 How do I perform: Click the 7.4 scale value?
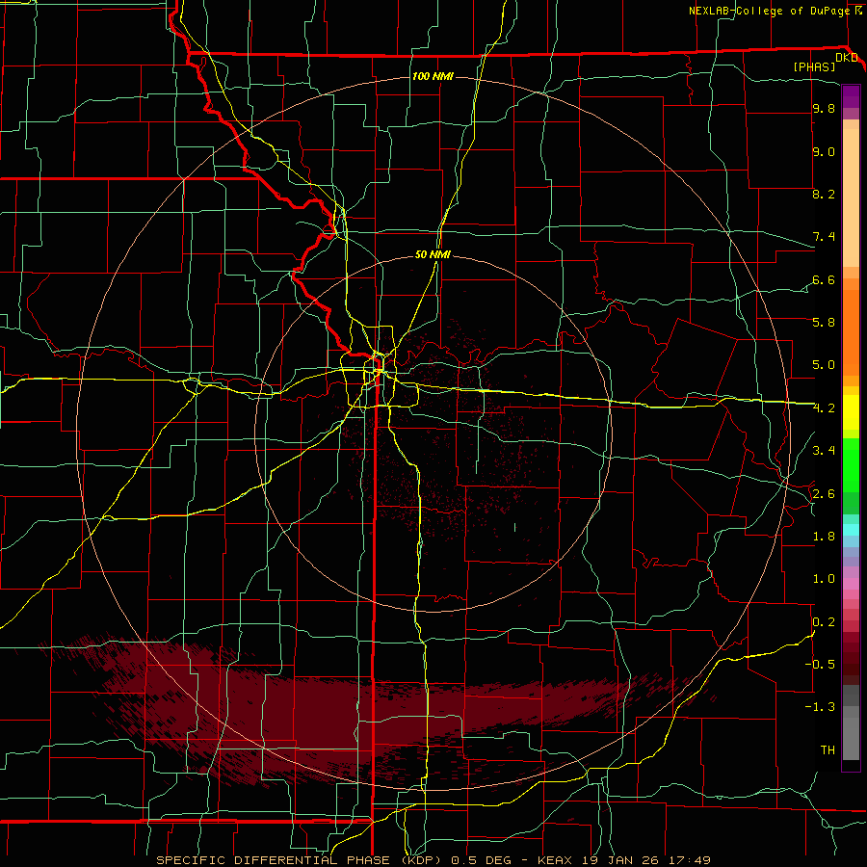[x=824, y=237]
